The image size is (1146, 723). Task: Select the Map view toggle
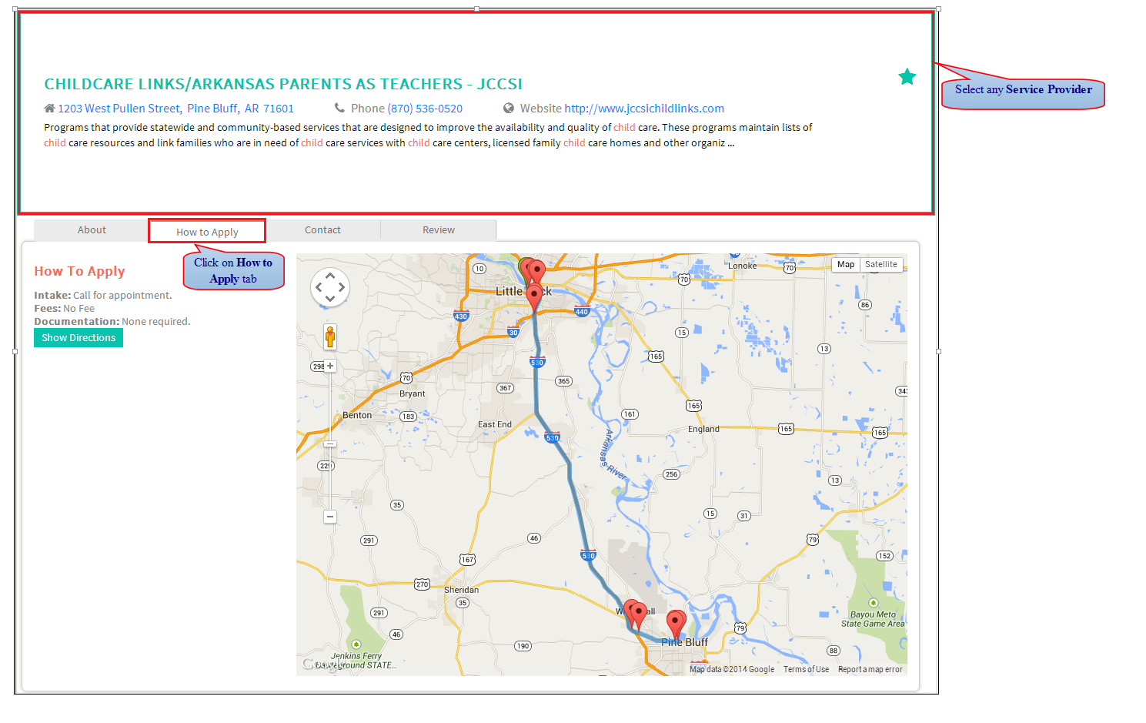[846, 264]
